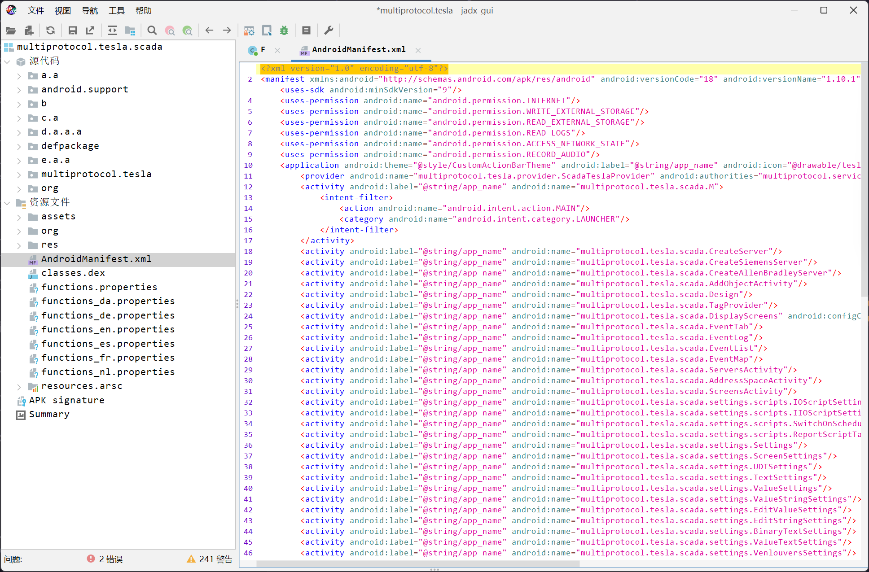Viewport: 869px width, 572px height.
Task: Open the 帮助 menu
Action: click(x=144, y=10)
